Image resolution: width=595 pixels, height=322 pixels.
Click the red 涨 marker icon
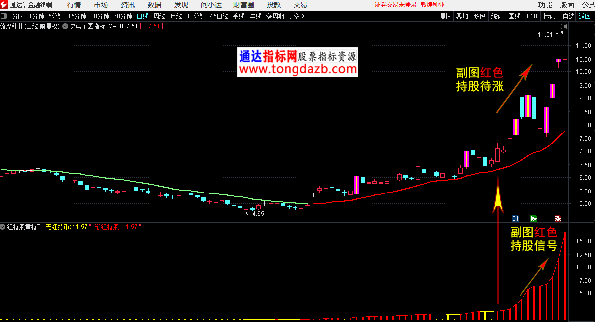558,218
